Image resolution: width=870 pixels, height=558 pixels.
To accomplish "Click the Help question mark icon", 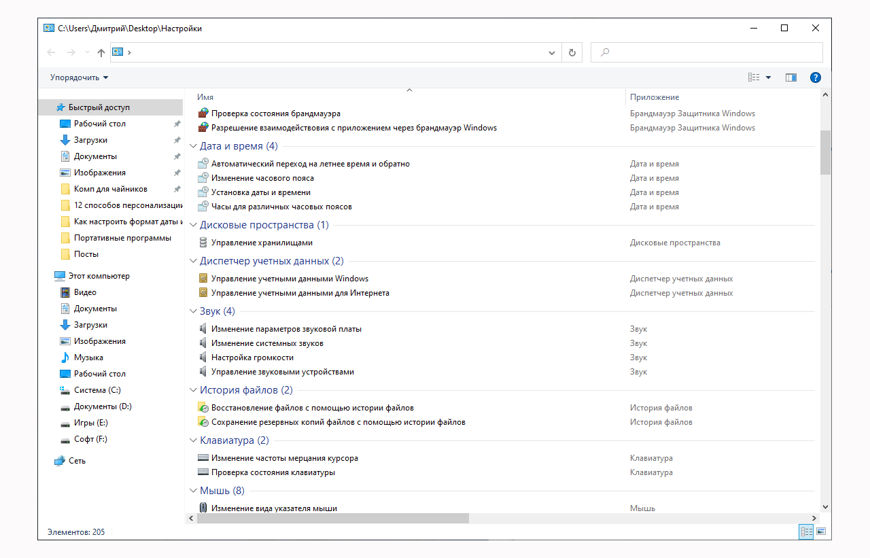I will (816, 77).
